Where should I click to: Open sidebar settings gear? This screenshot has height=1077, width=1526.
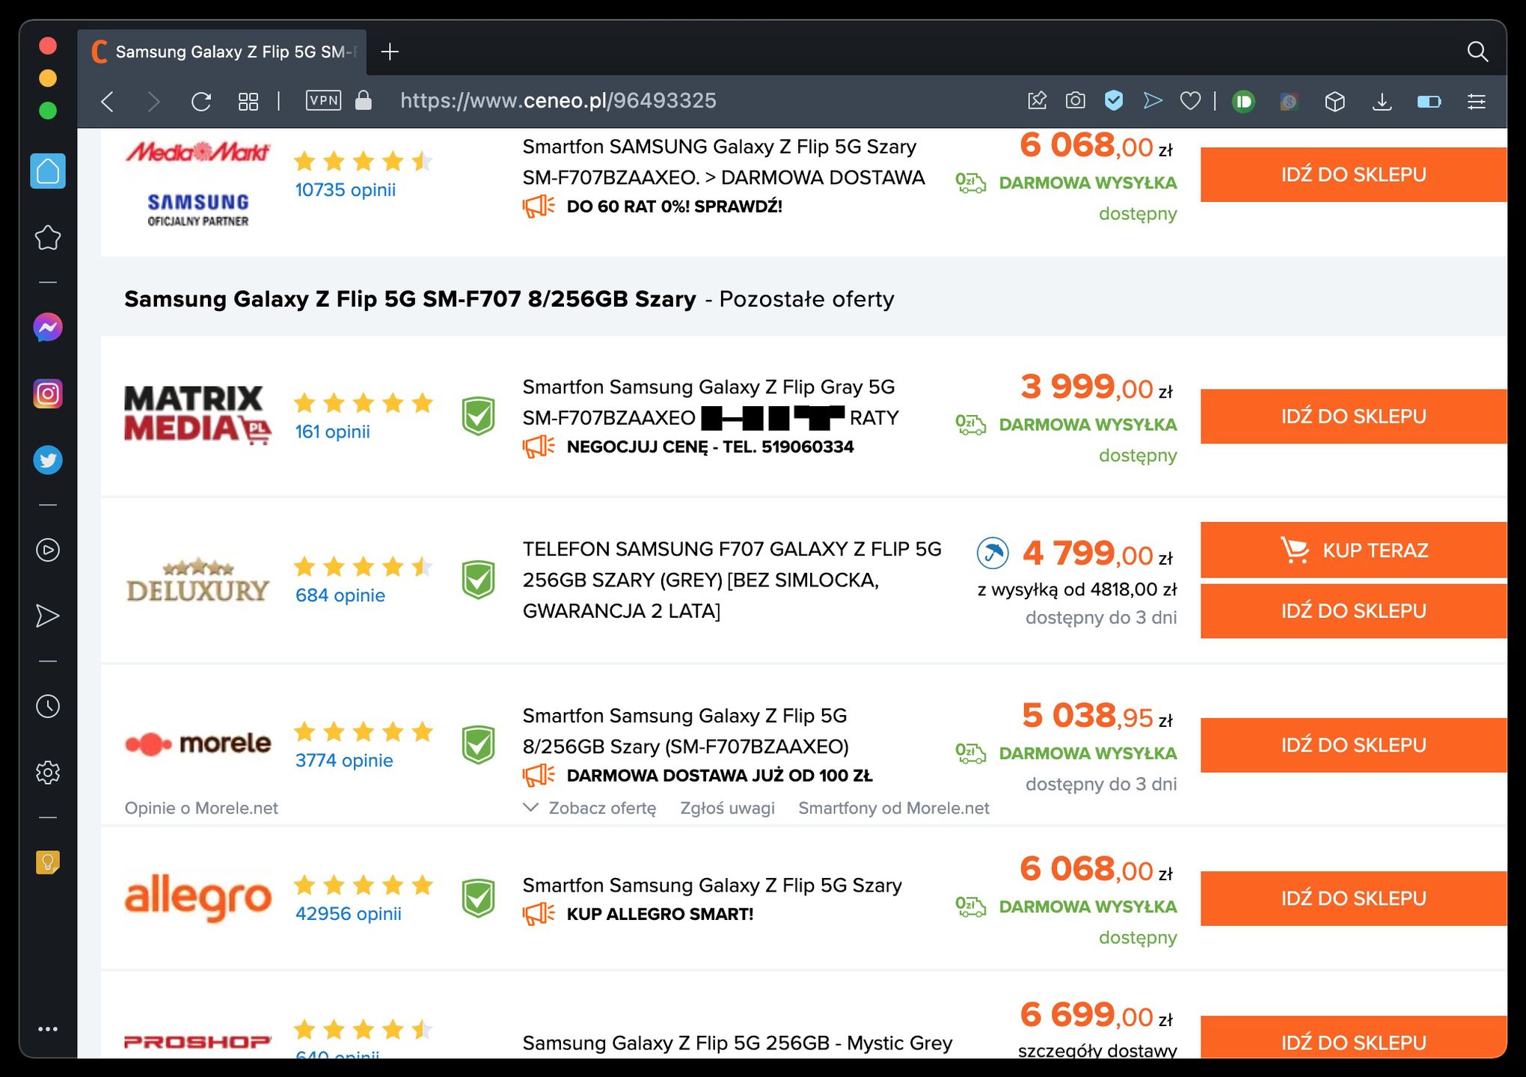pyautogui.click(x=48, y=772)
